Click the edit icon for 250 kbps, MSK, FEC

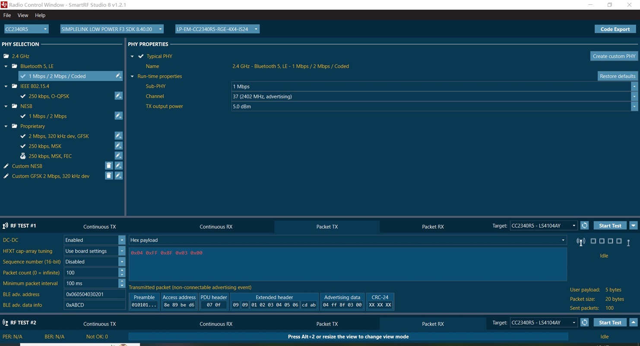pyautogui.click(x=118, y=155)
